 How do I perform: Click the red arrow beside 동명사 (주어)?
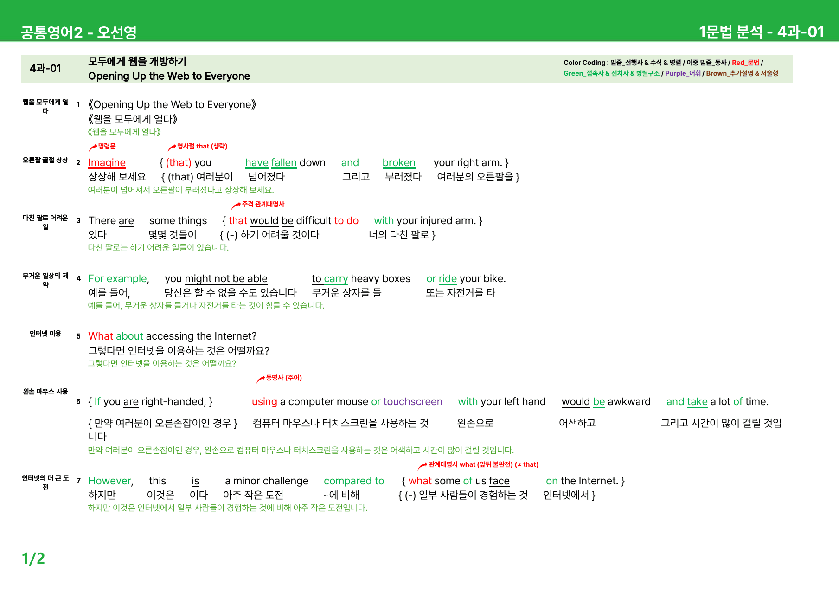(261, 380)
